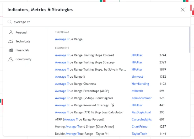This screenshot has width=194, height=139.
Task: Select Average True Range Percentage (ATRP)
Action: pyautogui.click(x=82, y=91)
